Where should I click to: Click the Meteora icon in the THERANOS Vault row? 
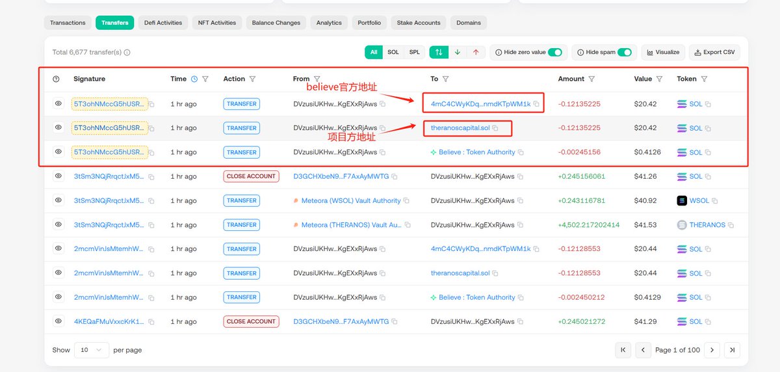(x=296, y=225)
